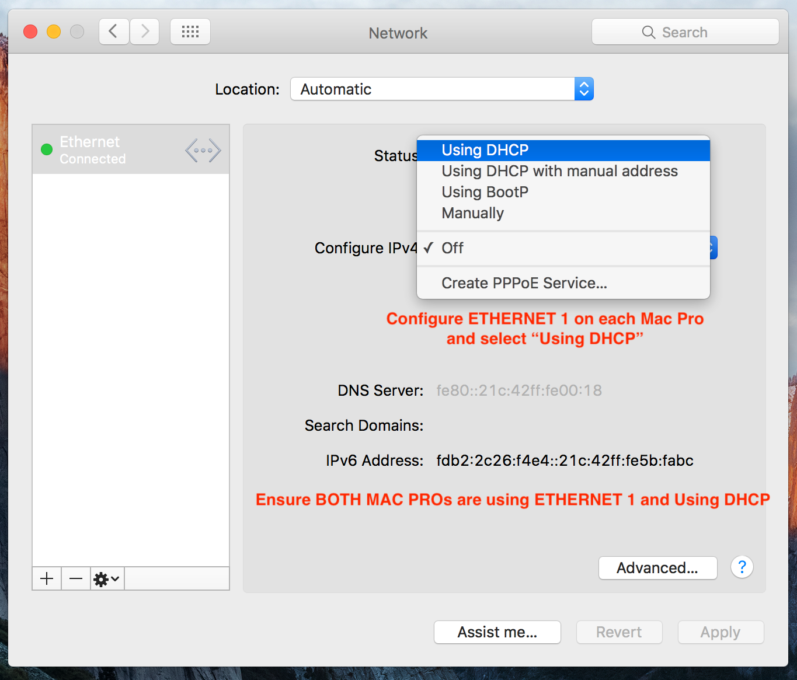
Task: Remove the service with minus button
Action: coord(76,578)
